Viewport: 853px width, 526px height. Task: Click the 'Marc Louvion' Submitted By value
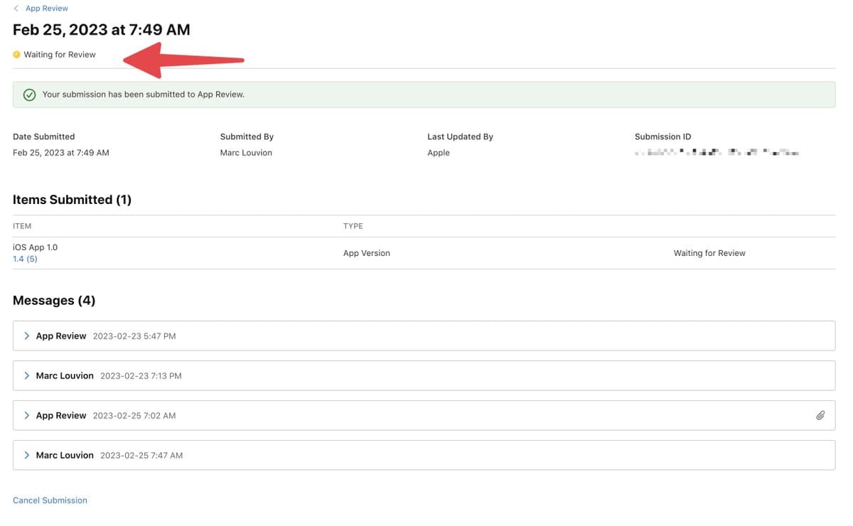point(246,153)
